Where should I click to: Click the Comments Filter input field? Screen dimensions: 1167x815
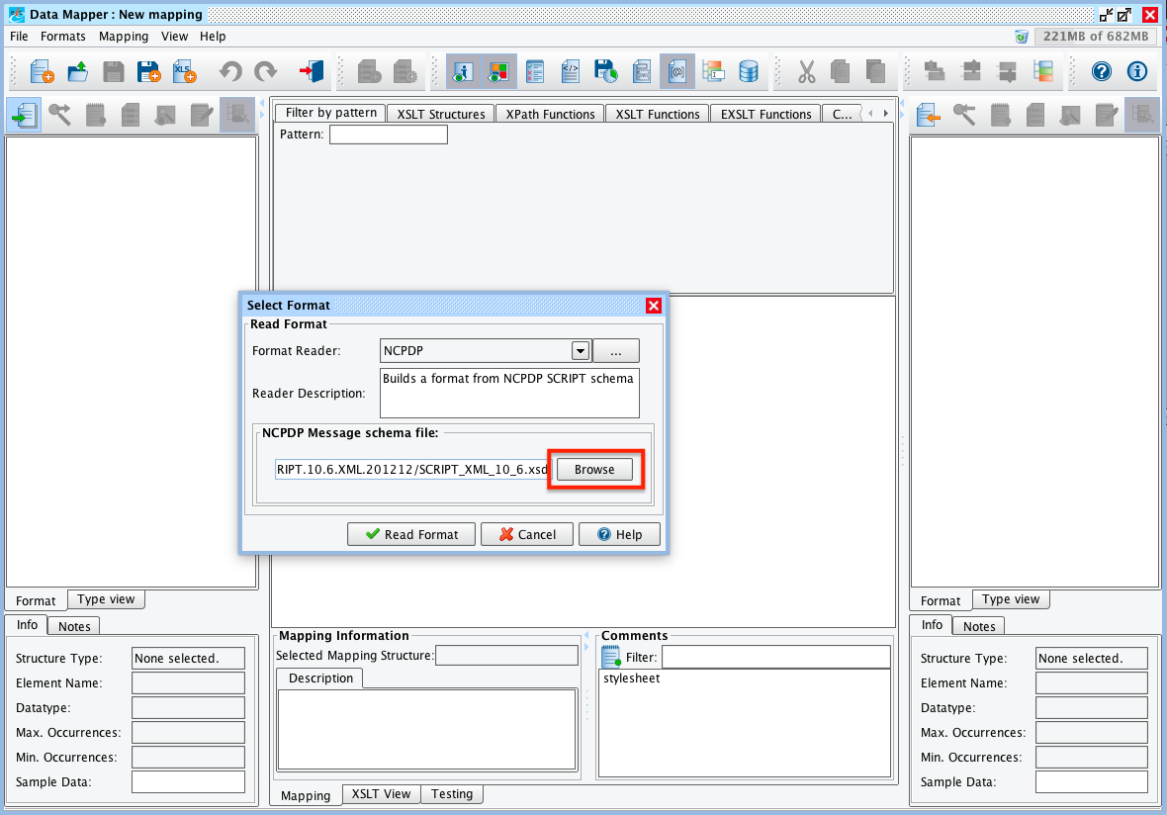click(775, 657)
